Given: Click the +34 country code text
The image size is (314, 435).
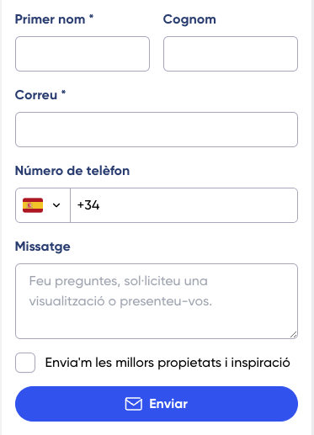Looking at the screenshot, I should [x=88, y=205].
